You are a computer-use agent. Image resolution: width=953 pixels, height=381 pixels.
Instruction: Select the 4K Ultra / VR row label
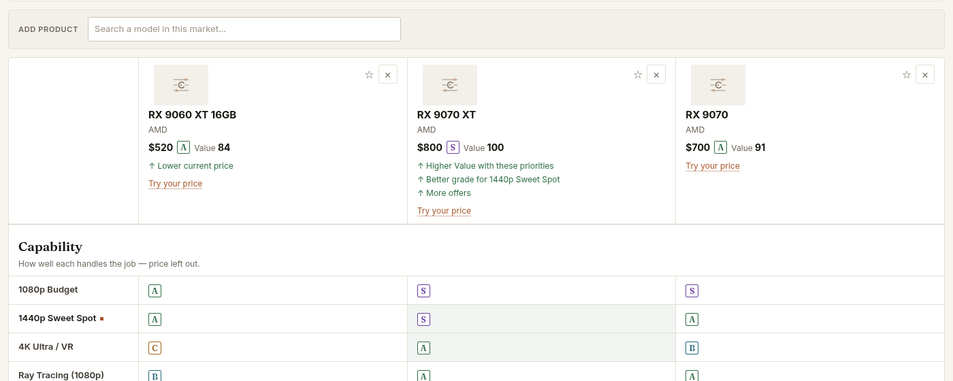click(x=46, y=347)
